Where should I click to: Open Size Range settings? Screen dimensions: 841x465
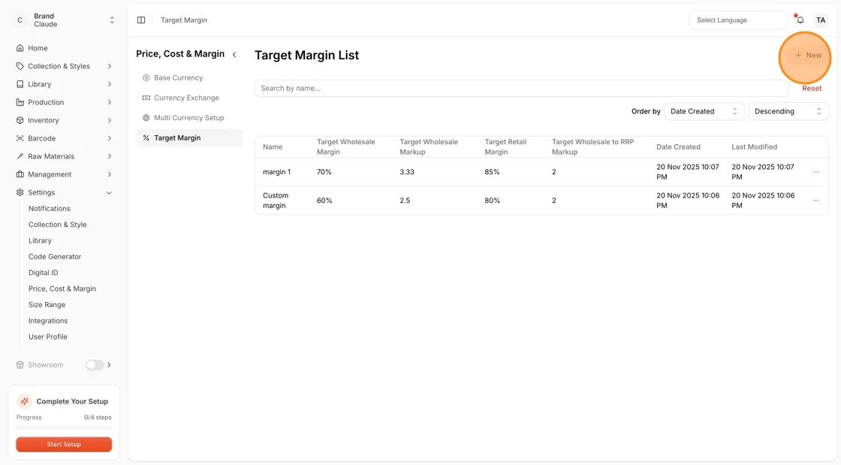pos(47,305)
